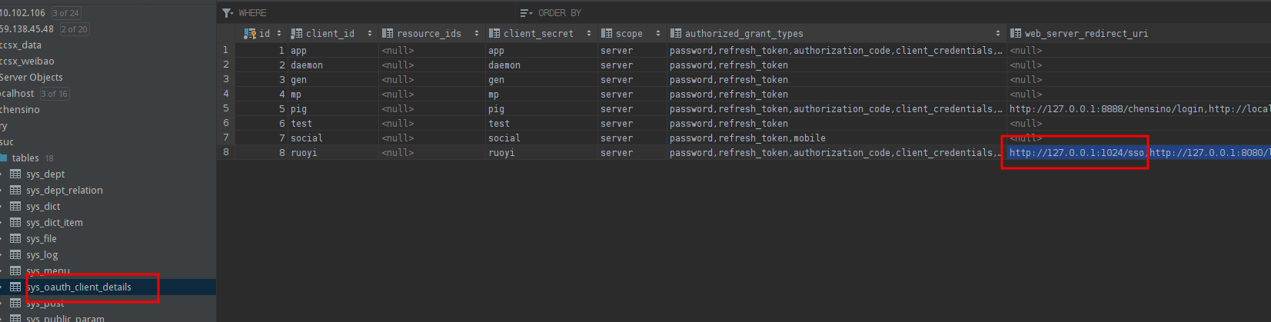
Task: Click the sys_log table icon
Action: tap(15, 255)
